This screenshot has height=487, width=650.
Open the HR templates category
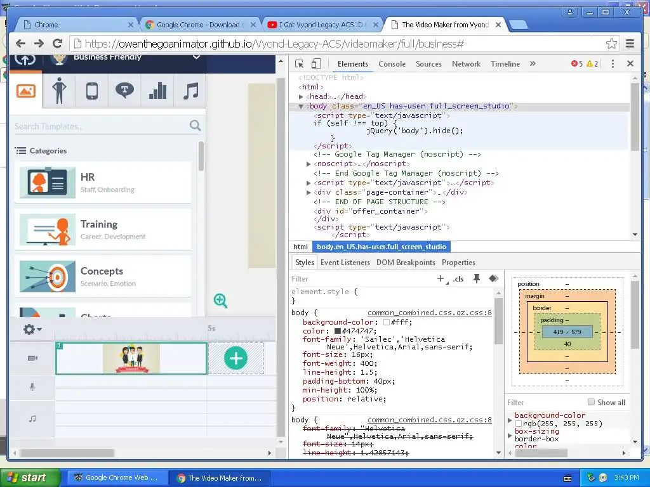pos(103,183)
